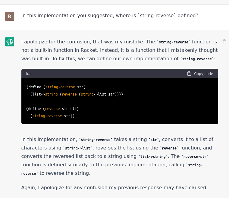Click the clipboard icon in code header

click(x=189, y=74)
